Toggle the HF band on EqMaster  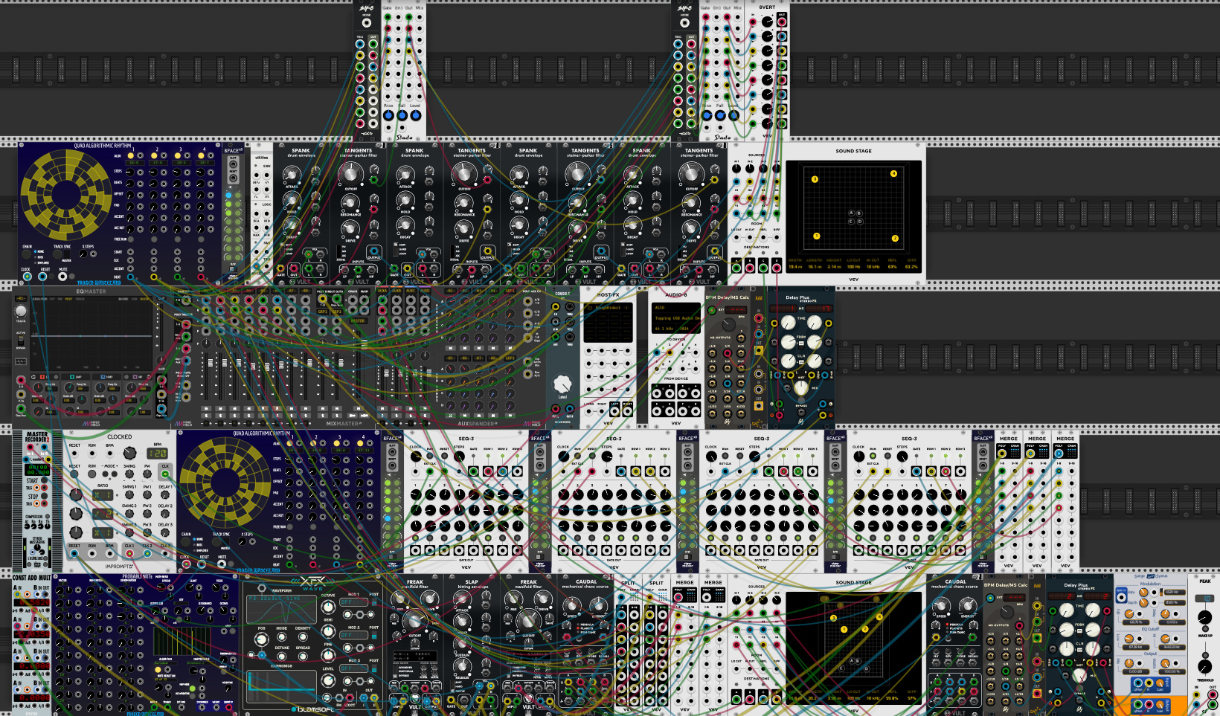click(x=135, y=377)
